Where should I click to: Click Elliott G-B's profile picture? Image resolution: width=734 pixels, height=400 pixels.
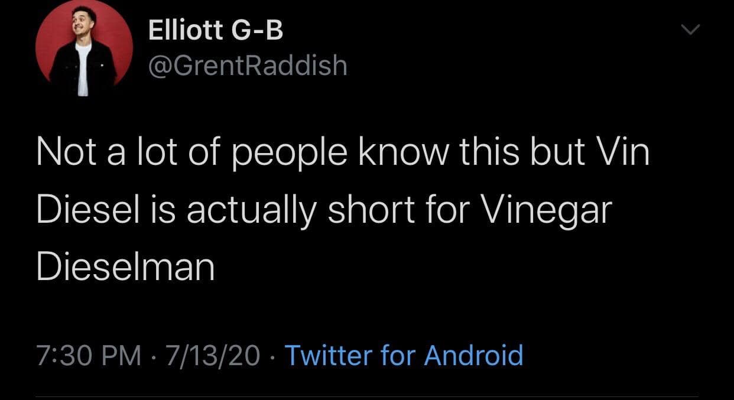[x=84, y=50]
